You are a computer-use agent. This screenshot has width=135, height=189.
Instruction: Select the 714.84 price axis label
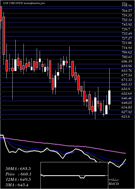(127, 48)
